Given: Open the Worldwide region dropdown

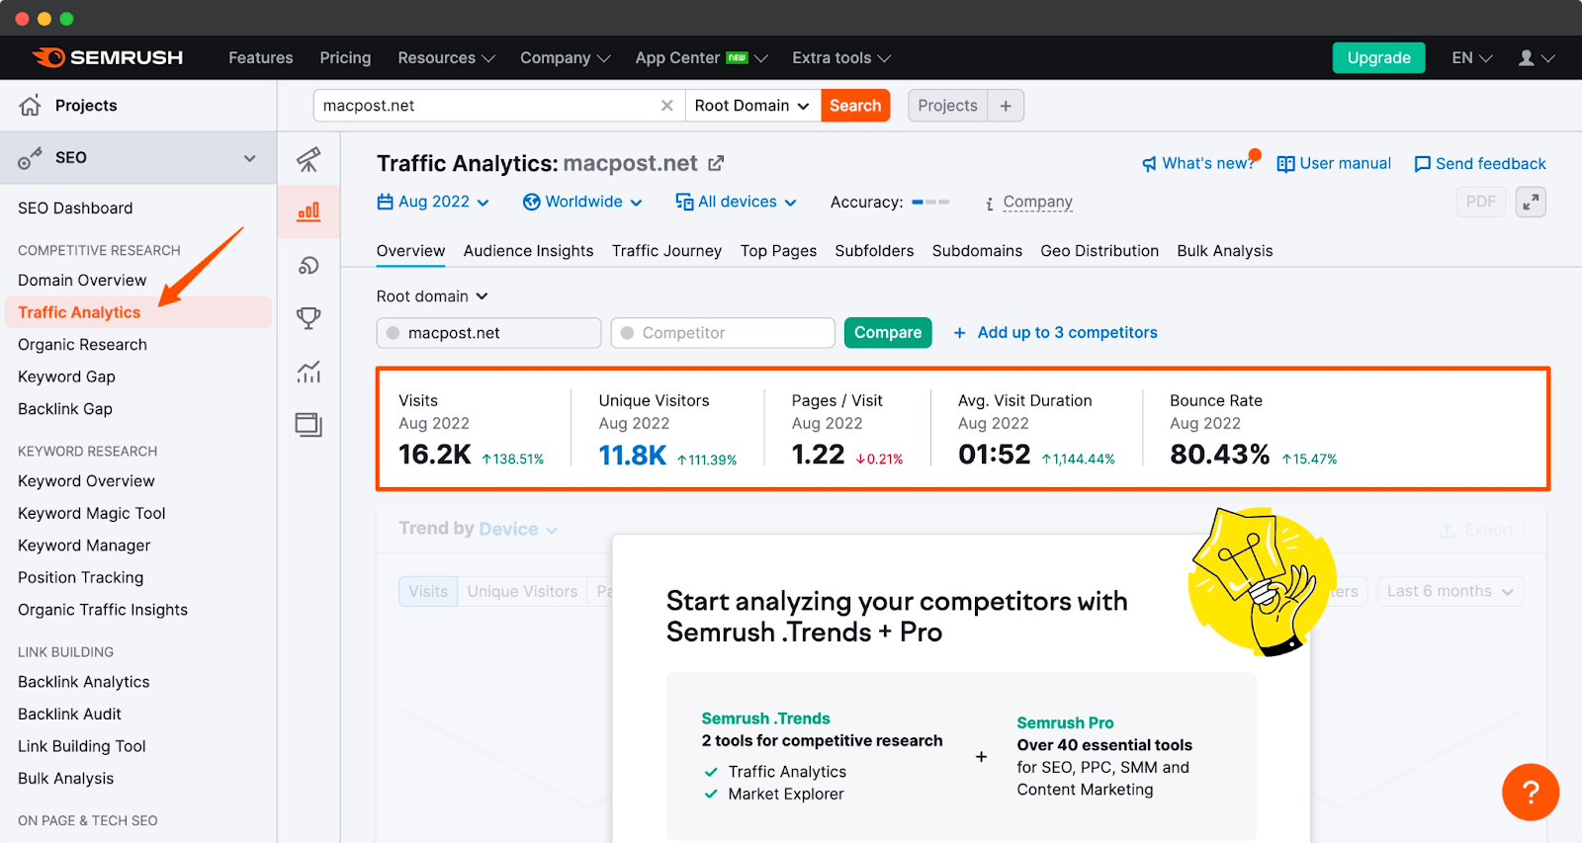Looking at the screenshot, I should (582, 202).
